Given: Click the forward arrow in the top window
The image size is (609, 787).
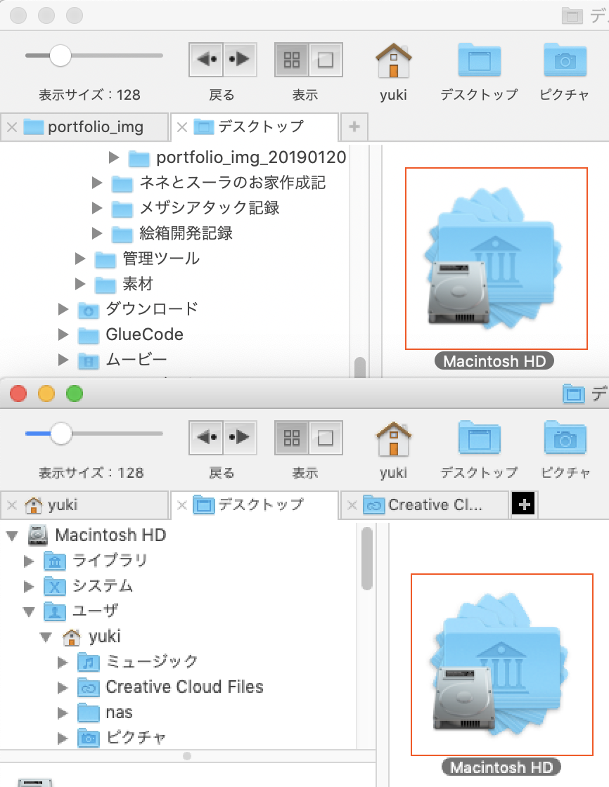Looking at the screenshot, I should click(240, 59).
